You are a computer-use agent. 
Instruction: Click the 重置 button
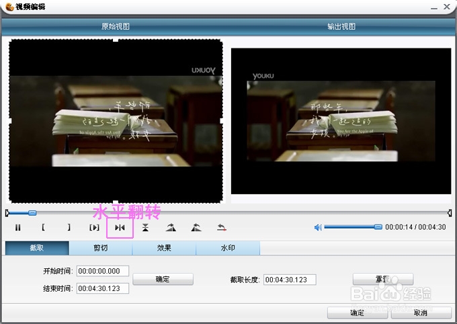[383, 279]
